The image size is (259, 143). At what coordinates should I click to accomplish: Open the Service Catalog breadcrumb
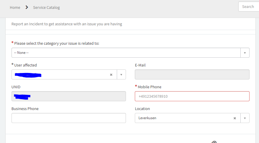[x=46, y=7]
